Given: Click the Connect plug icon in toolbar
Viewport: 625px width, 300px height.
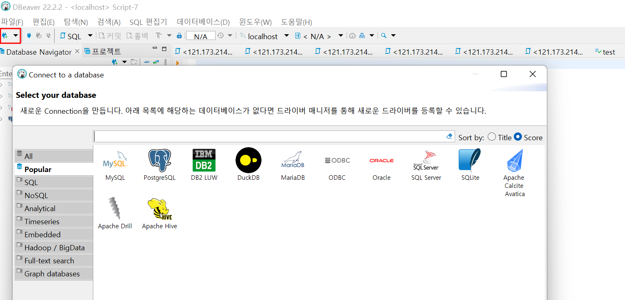Looking at the screenshot, I should point(29,36).
